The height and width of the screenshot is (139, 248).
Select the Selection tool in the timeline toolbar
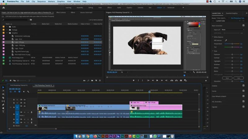(x=3, y=87)
